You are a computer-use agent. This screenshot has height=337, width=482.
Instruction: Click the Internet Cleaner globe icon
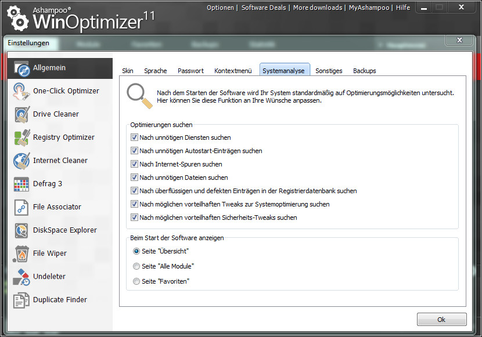(21, 161)
